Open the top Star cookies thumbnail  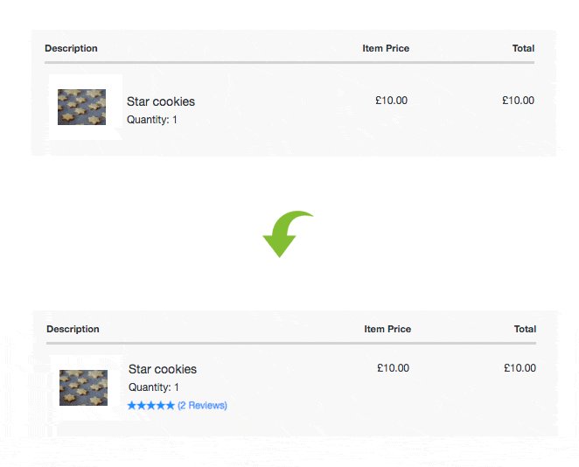point(81,107)
